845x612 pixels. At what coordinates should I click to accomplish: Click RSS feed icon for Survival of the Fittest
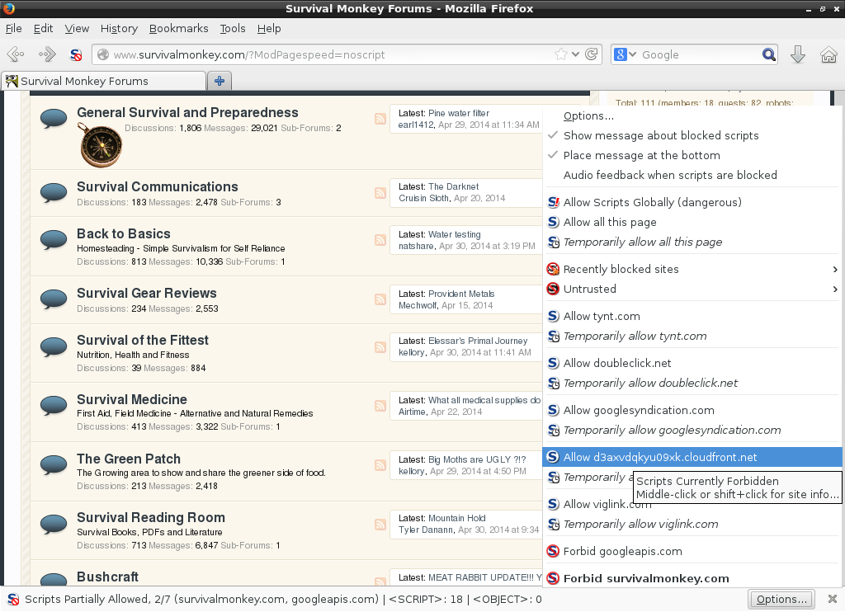(380, 347)
